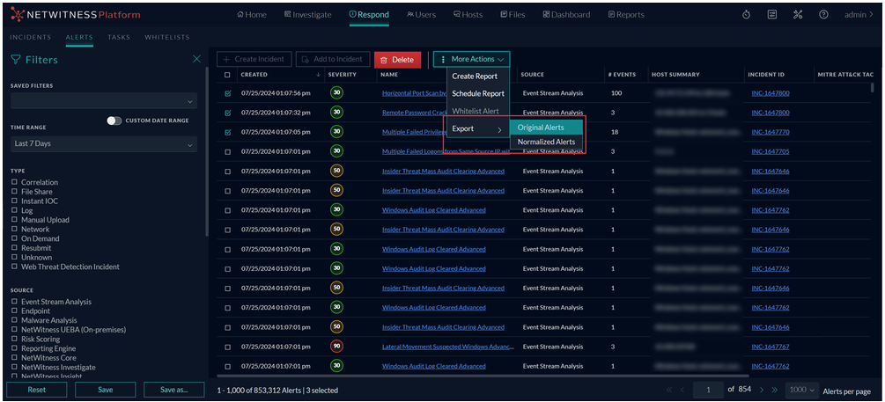Click the Create Incident button
885x402 pixels.
tap(254, 59)
